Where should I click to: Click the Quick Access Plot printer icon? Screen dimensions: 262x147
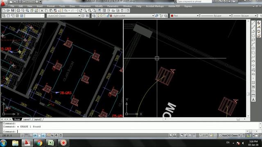(36, 2)
